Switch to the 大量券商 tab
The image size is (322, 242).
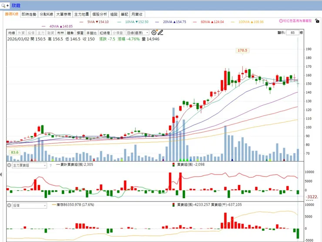64,14
